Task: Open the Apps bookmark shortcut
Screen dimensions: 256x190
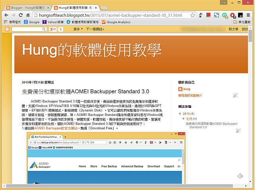Action: [x=12, y=22]
